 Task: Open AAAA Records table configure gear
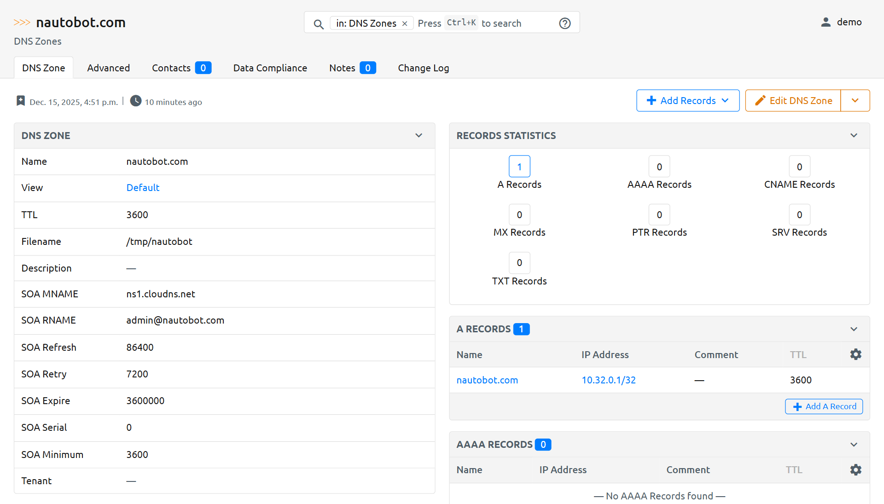click(855, 469)
